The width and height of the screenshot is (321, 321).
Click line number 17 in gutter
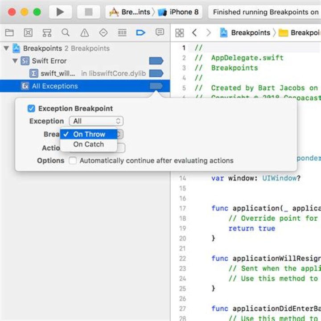(x=182, y=208)
